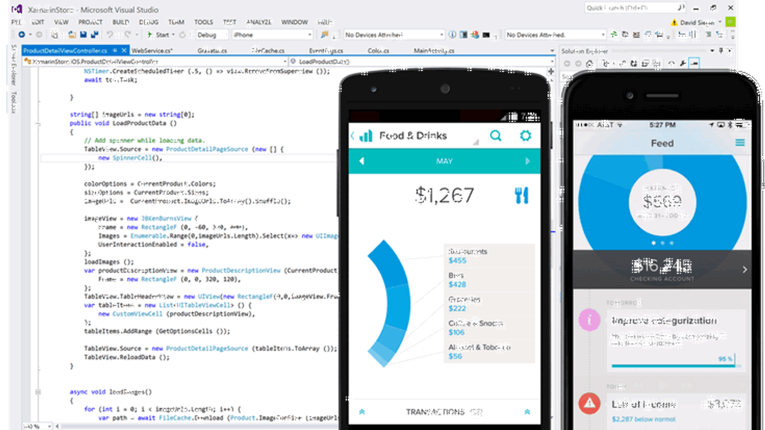Image resolution: width=765 pixels, height=430 pixels.
Task: Open the first No Devices Attached dropdown
Action: pyautogui.click(x=394, y=35)
